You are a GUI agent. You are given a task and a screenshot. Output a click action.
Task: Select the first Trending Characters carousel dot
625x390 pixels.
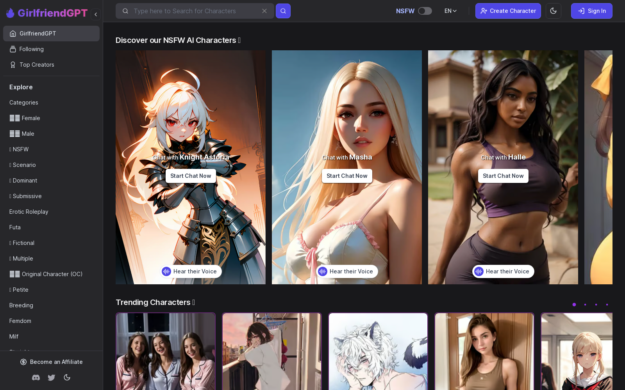574,305
